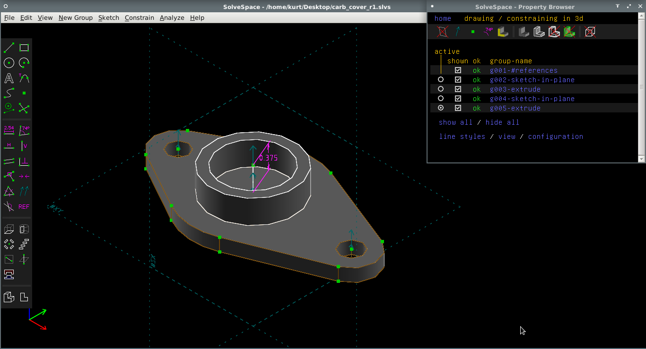The image size is (646, 349).
Task: Uncheck shown box for g003-extrude
Action: (458, 89)
